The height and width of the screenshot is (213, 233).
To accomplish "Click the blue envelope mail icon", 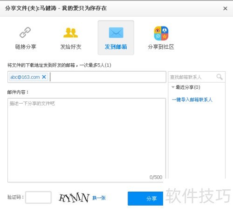I will [116, 33].
